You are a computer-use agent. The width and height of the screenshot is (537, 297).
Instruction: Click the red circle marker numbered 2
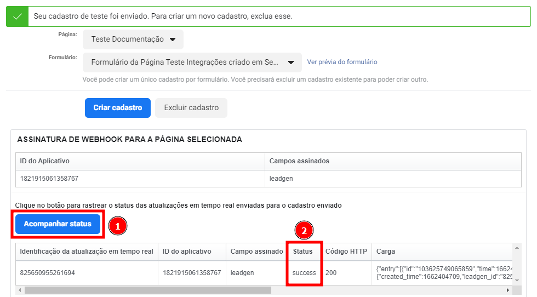click(304, 230)
